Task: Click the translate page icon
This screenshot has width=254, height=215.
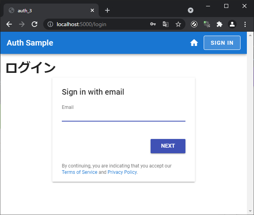Action: click(x=166, y=24)
